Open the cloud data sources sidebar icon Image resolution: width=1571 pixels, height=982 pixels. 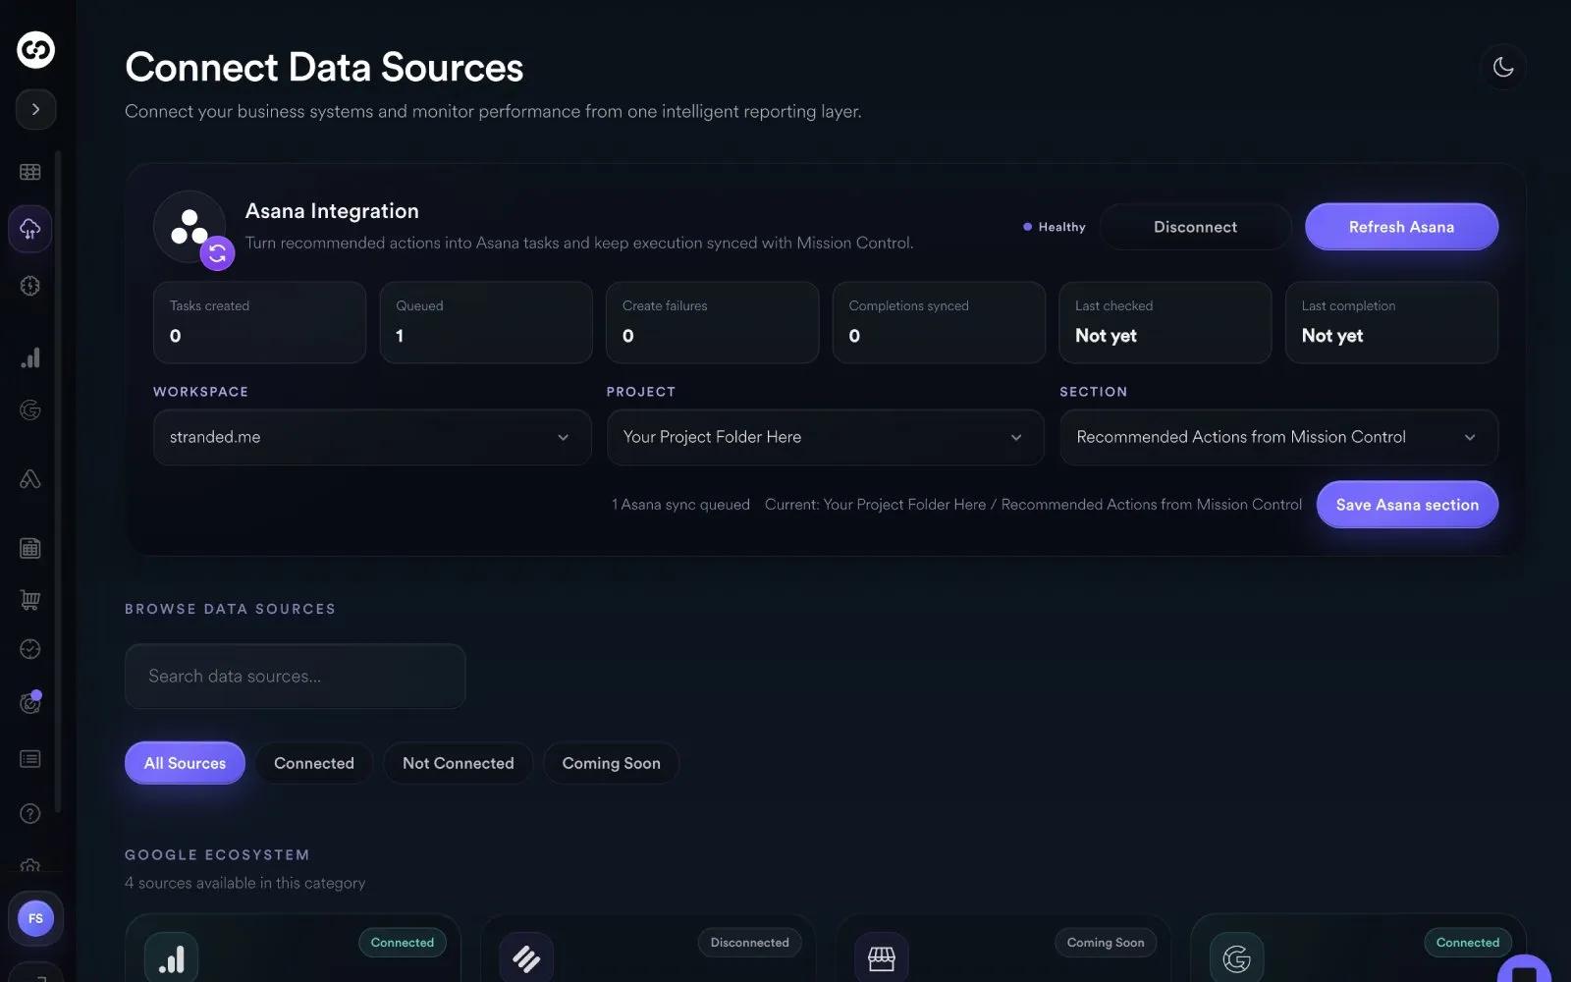pyautogui.click(x=30, y=229)
